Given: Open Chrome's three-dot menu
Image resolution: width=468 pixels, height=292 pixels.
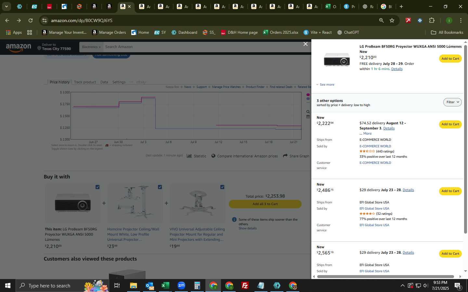Looking at the screenshot, I should [x=461, y=20].
